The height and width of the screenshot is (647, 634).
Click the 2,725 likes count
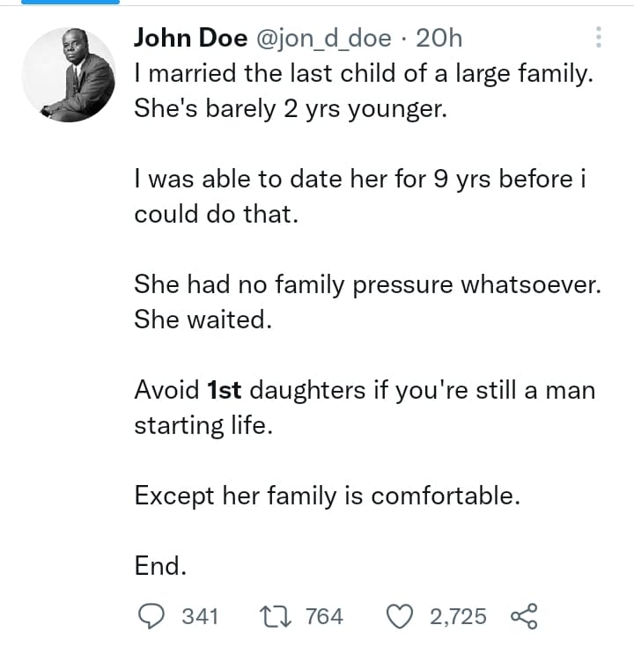click(x=458, y=616)
